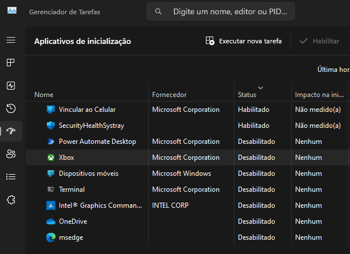350x254 pixels.
Task: Click the Task Manager app icon
Action: point(12,10)
